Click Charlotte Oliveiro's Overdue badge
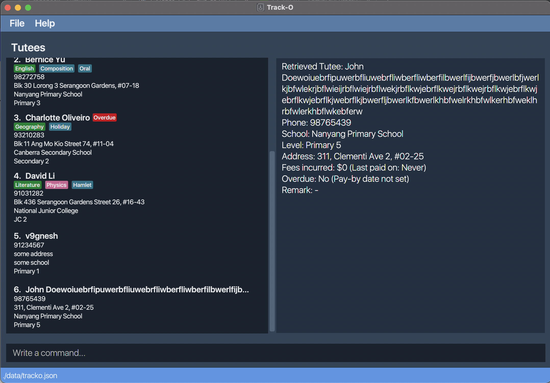This screenshot has width=550, height=383. pyautogui.click(x=104, y=117)
